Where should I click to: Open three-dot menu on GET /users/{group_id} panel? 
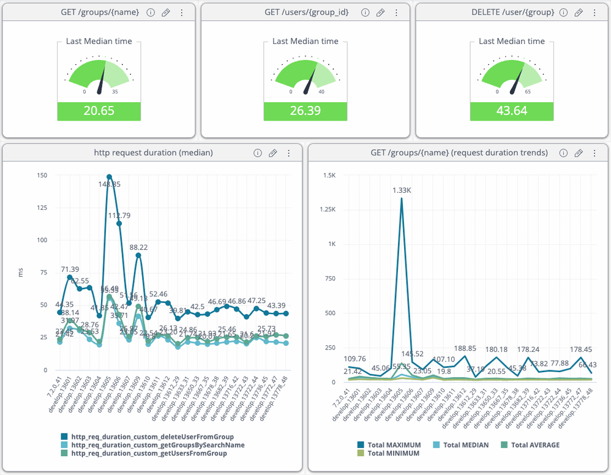[x=396, y=13]
